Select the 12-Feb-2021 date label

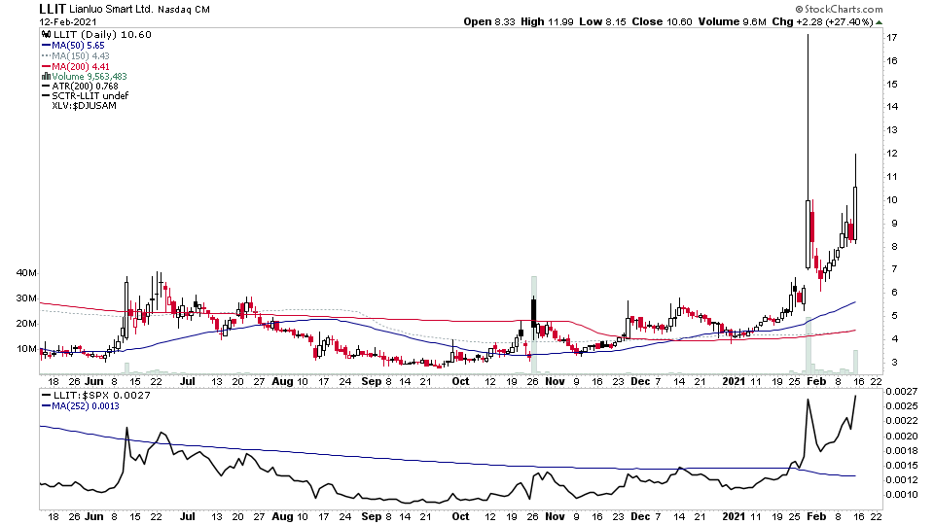tap(68, 22)
